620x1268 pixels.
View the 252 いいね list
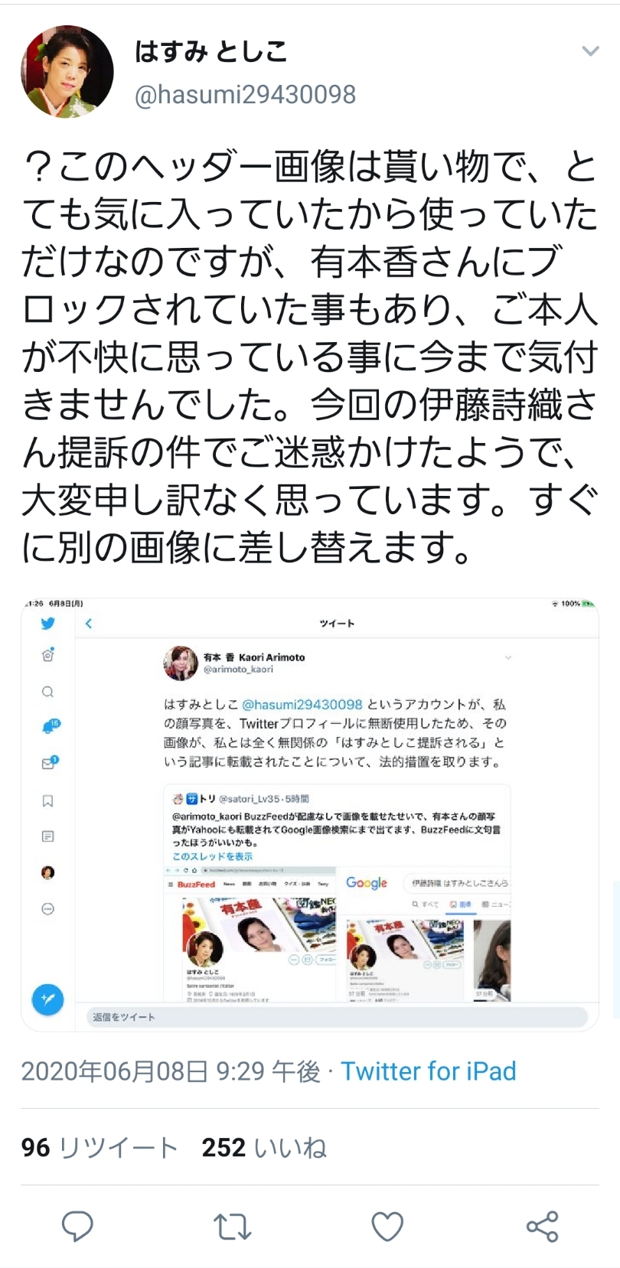click(264, 1147)
